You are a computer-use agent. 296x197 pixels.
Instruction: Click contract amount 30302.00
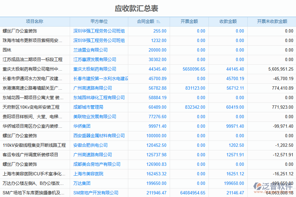click(158, 59)
